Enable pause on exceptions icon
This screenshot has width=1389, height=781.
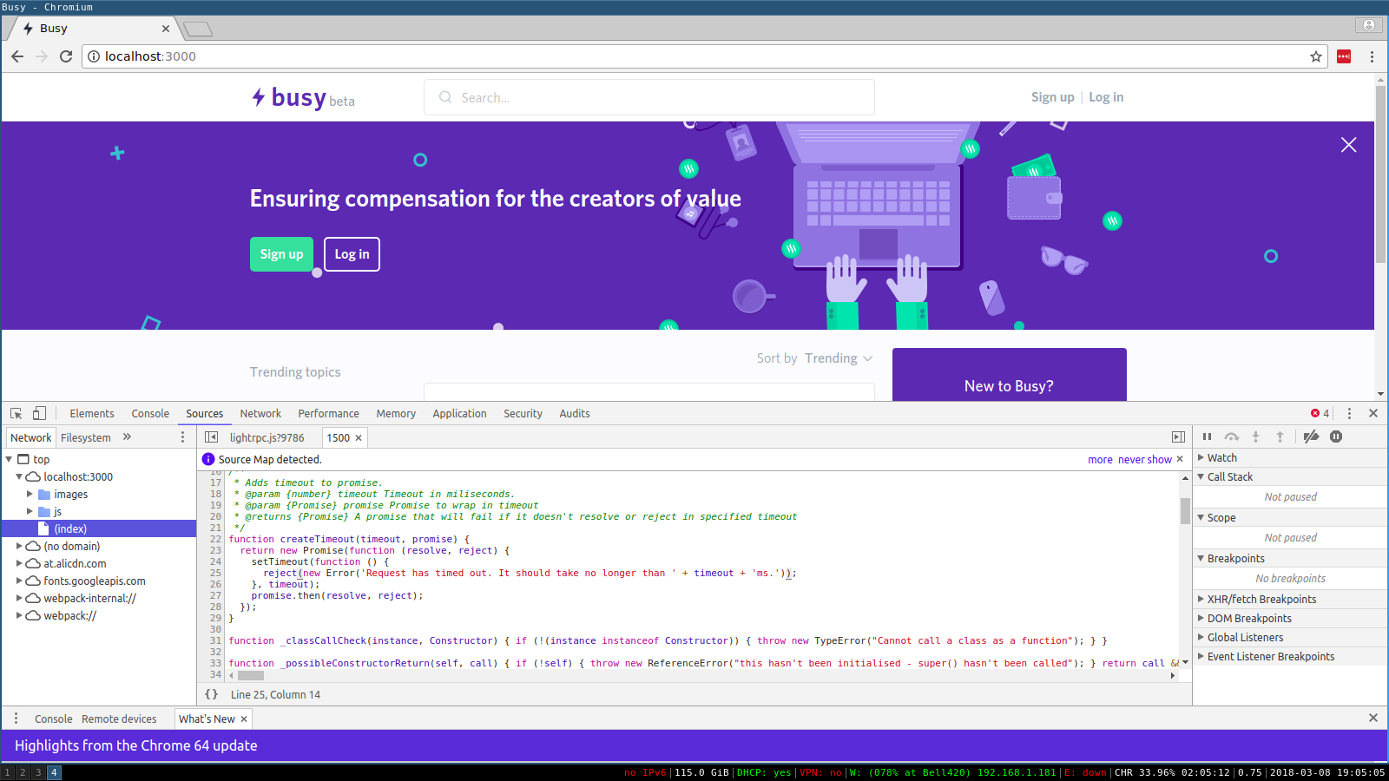[x=1335, y=436]
